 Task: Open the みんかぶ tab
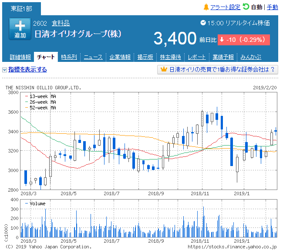point(251,57)
